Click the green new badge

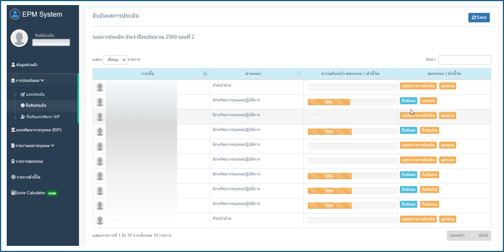(52, 193)
